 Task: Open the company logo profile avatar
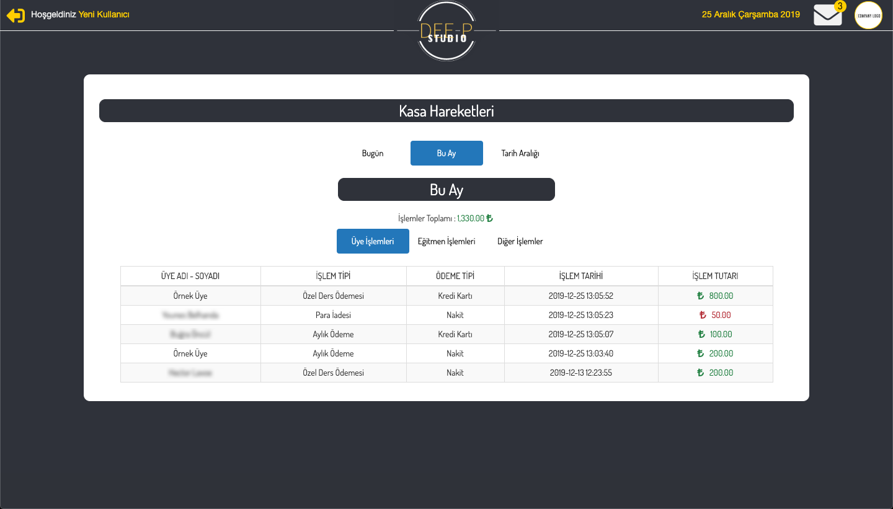[868, 15]
